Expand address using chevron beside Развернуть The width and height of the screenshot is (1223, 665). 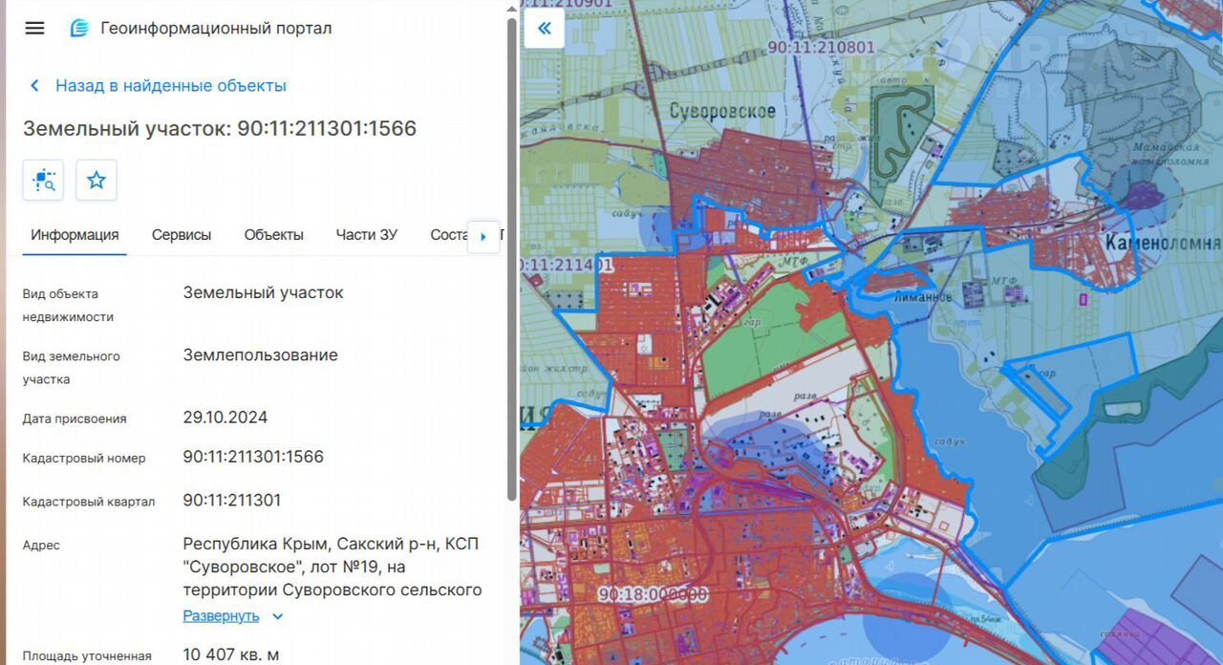278,616
